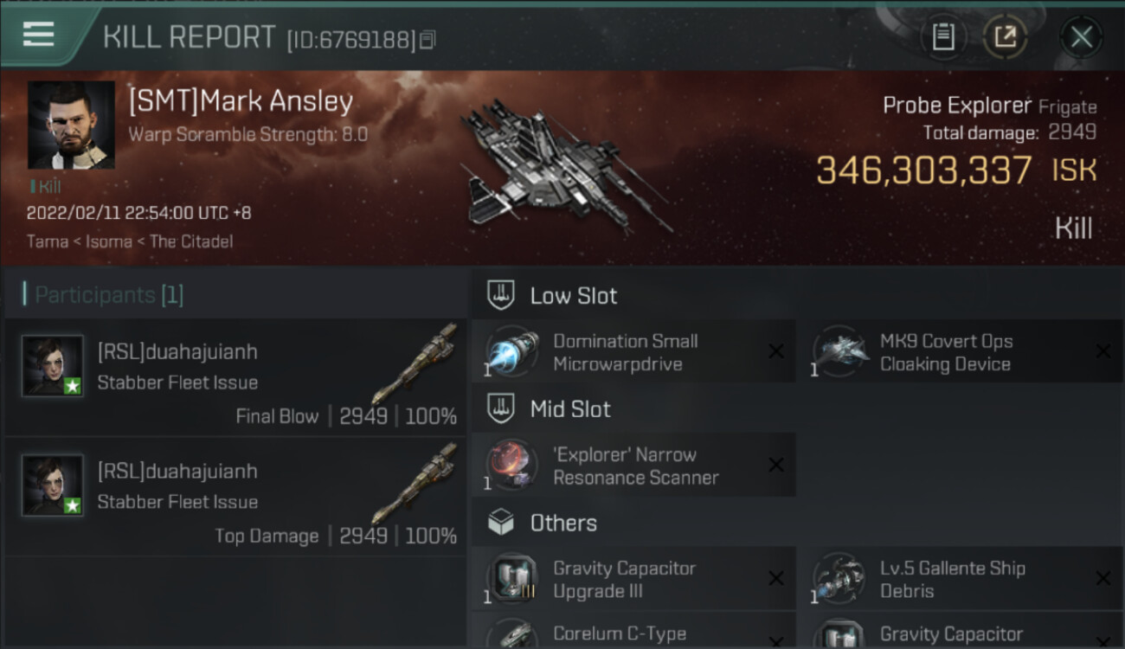1125x649 pixels.
Task: Open the Final Blow participant entry
Action: [x=235, y=377]
